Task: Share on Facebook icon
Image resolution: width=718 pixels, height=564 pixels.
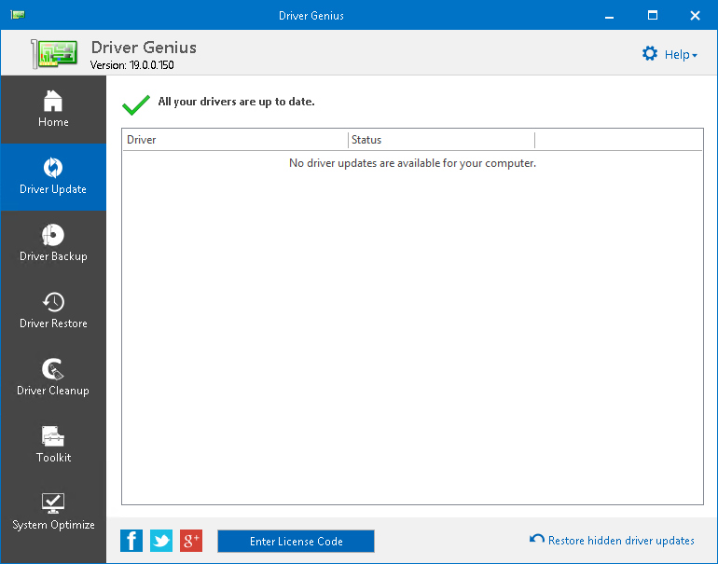Action: (x=131, y=541)
